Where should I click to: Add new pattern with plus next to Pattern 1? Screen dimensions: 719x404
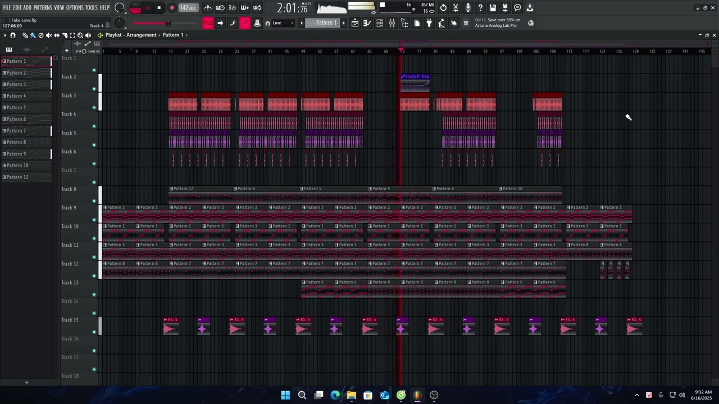(344, 23)
